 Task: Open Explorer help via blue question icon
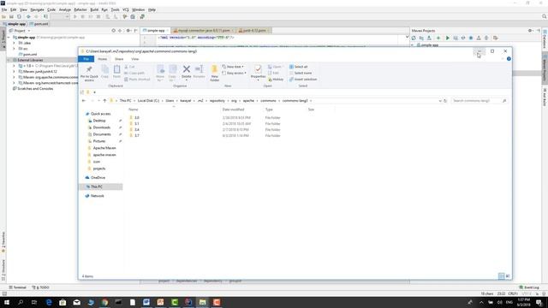coord(509,59)
